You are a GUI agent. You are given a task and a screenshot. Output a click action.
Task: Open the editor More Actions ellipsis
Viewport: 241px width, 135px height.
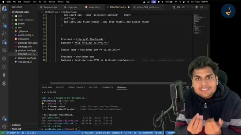point(206,7)
